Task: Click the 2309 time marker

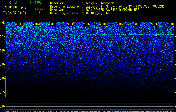Action: point(154,24)
